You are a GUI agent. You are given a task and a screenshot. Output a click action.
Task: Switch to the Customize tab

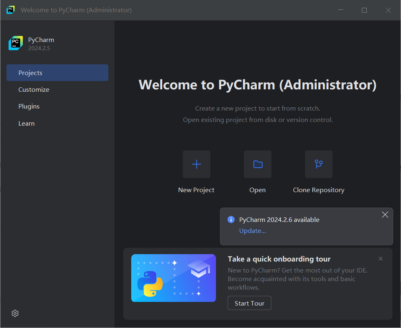[x=57, y=90]
